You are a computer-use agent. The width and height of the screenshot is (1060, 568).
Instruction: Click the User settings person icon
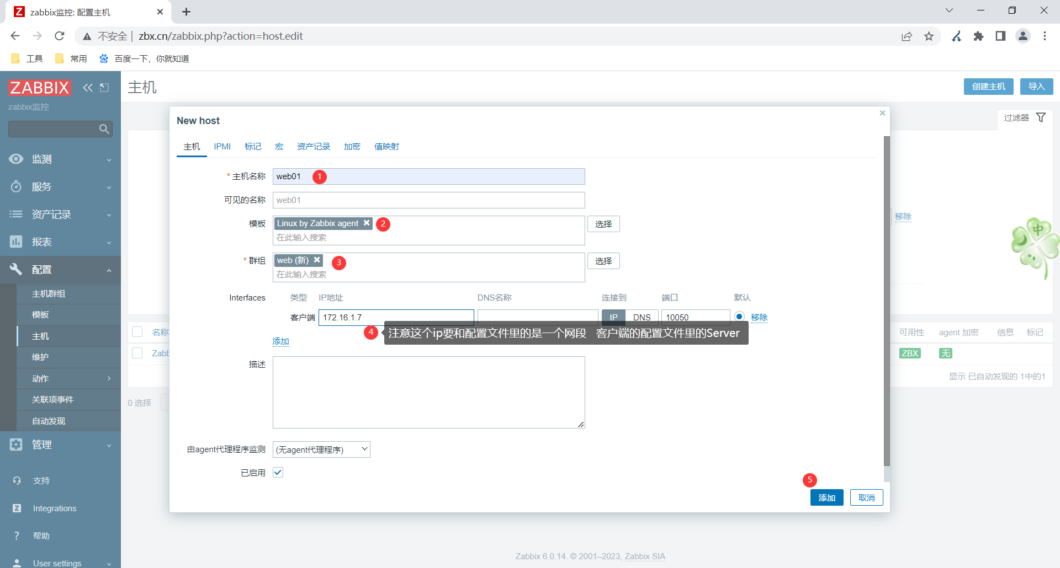[x=17, y=563]
